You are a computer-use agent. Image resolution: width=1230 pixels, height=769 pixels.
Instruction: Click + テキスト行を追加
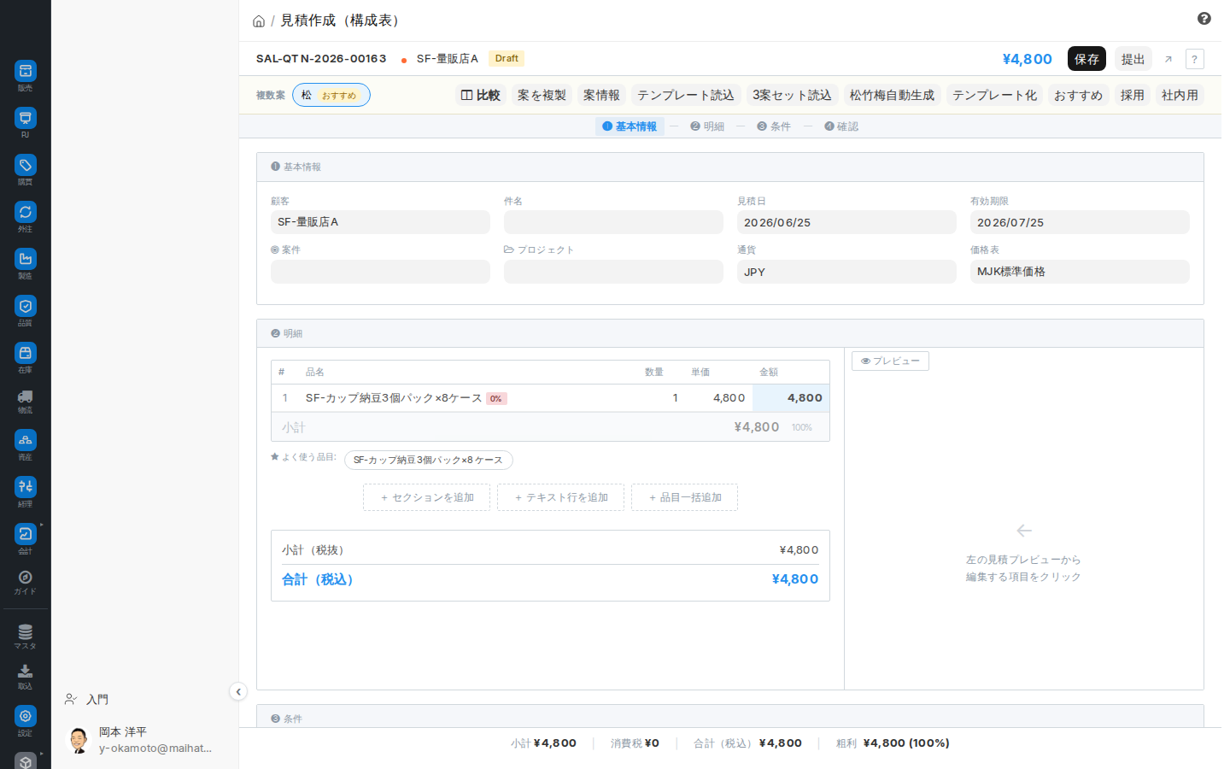[x=560, y=497]
